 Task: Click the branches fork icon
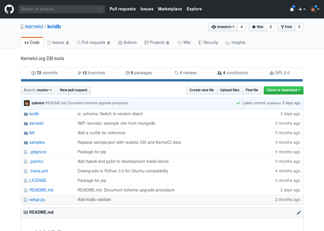click(x=79, y=73)
